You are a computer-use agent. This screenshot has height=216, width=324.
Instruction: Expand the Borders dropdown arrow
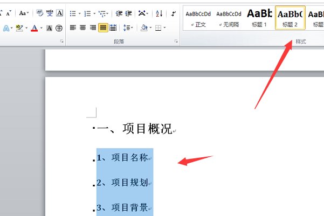[x=164, y=27]
